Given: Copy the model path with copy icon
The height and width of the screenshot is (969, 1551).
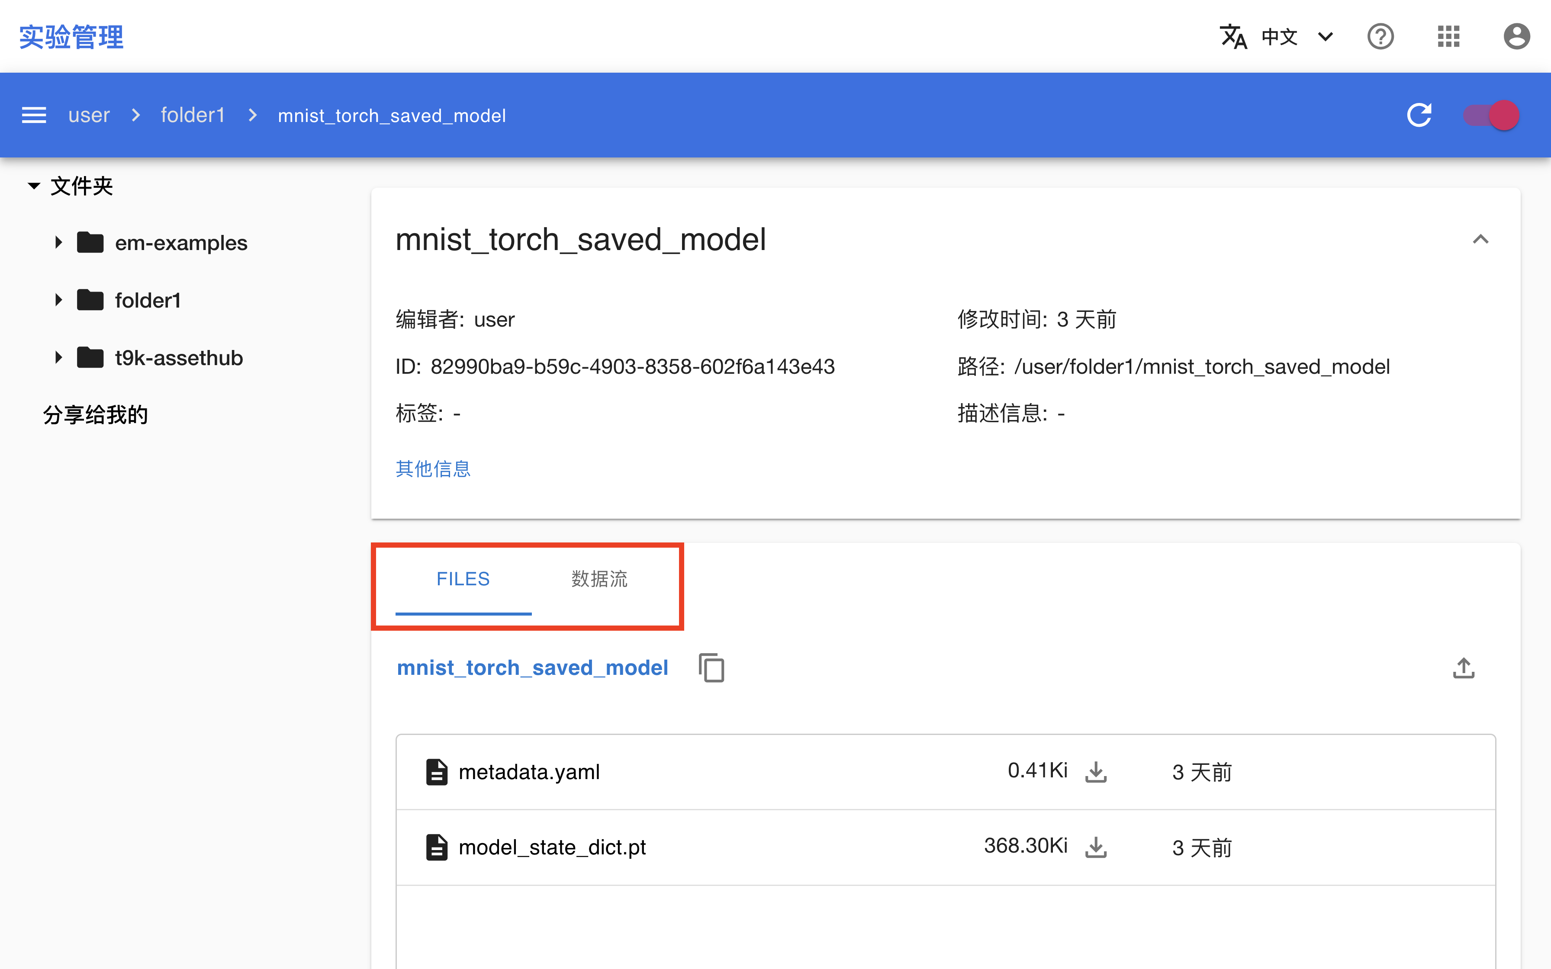Looking at the screenshot, I should coord(711,668).
